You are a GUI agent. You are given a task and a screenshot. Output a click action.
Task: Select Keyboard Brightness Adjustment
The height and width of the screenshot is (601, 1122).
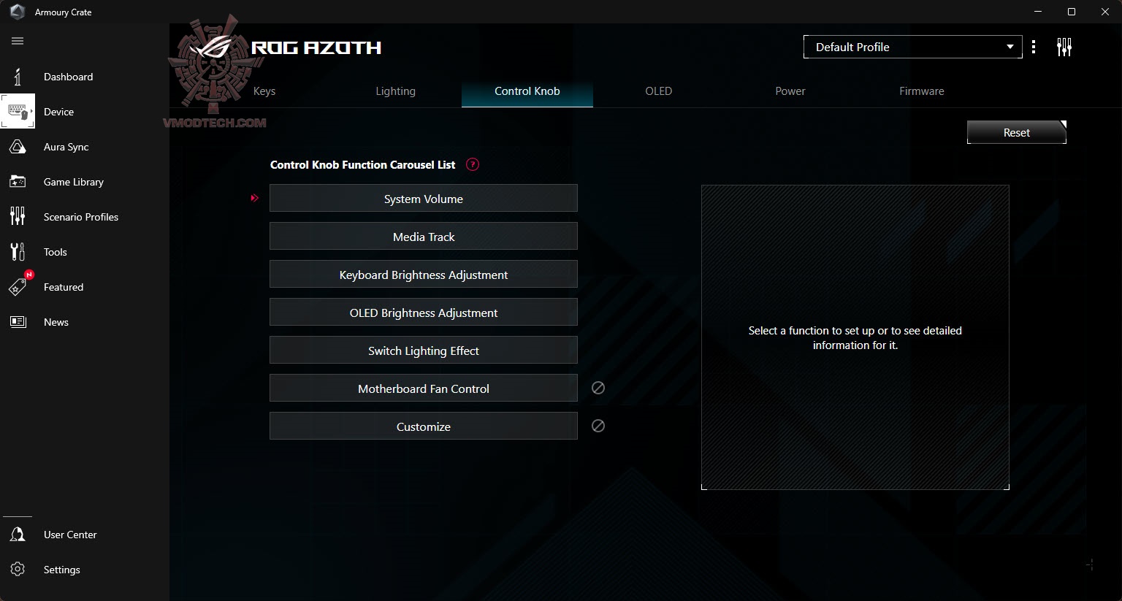click(x=424, y=275)
